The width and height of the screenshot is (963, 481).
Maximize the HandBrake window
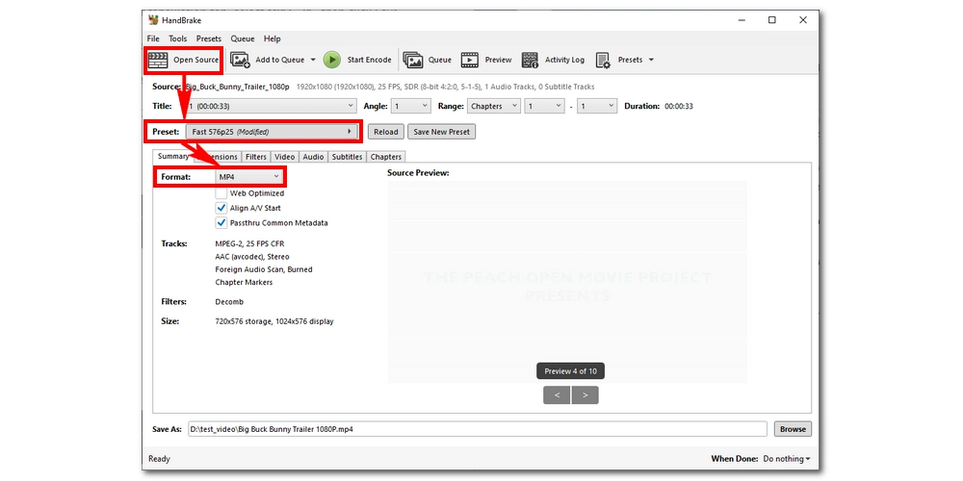(x=772, y=19)
